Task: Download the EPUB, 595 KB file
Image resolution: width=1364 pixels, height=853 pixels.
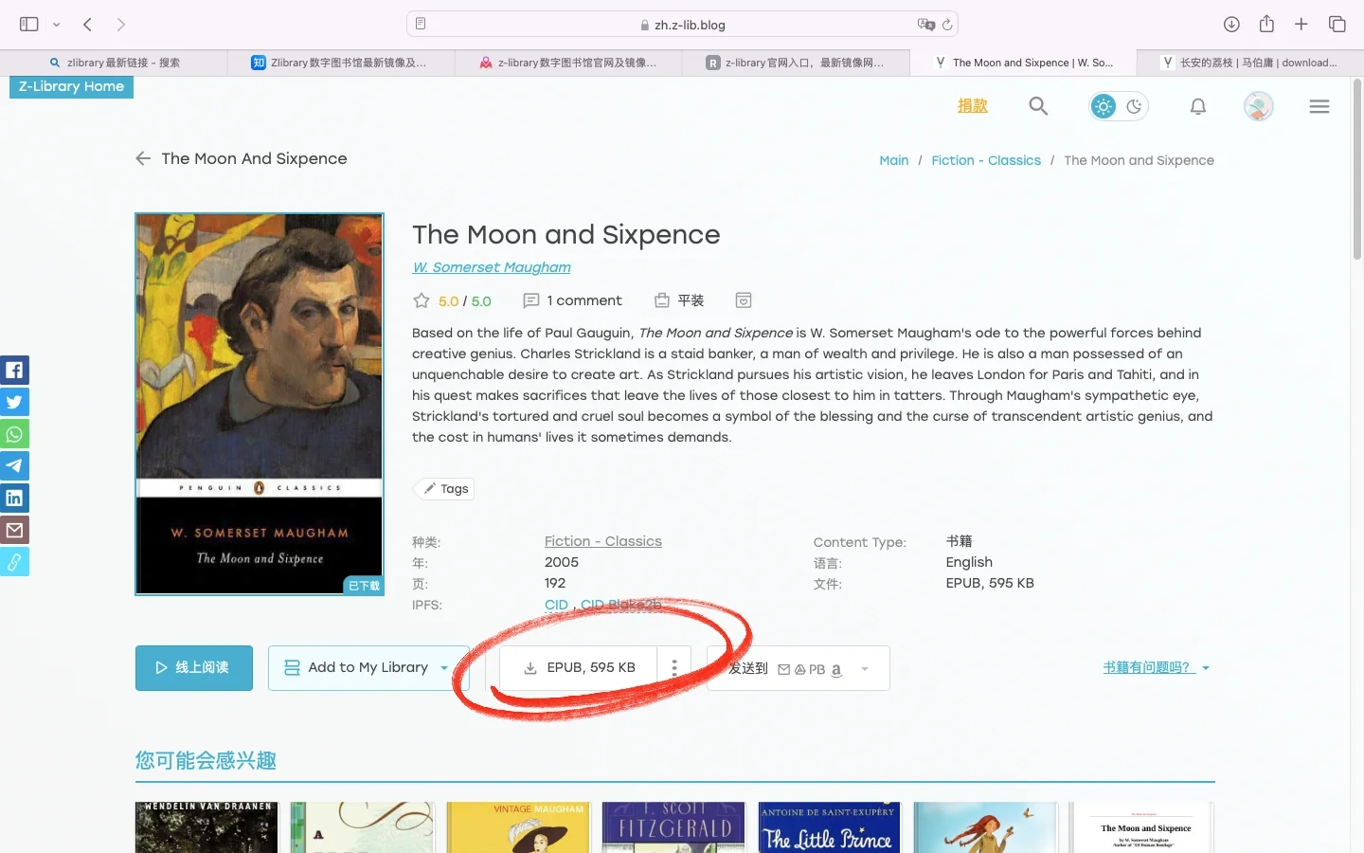Action: pos(580,668)
